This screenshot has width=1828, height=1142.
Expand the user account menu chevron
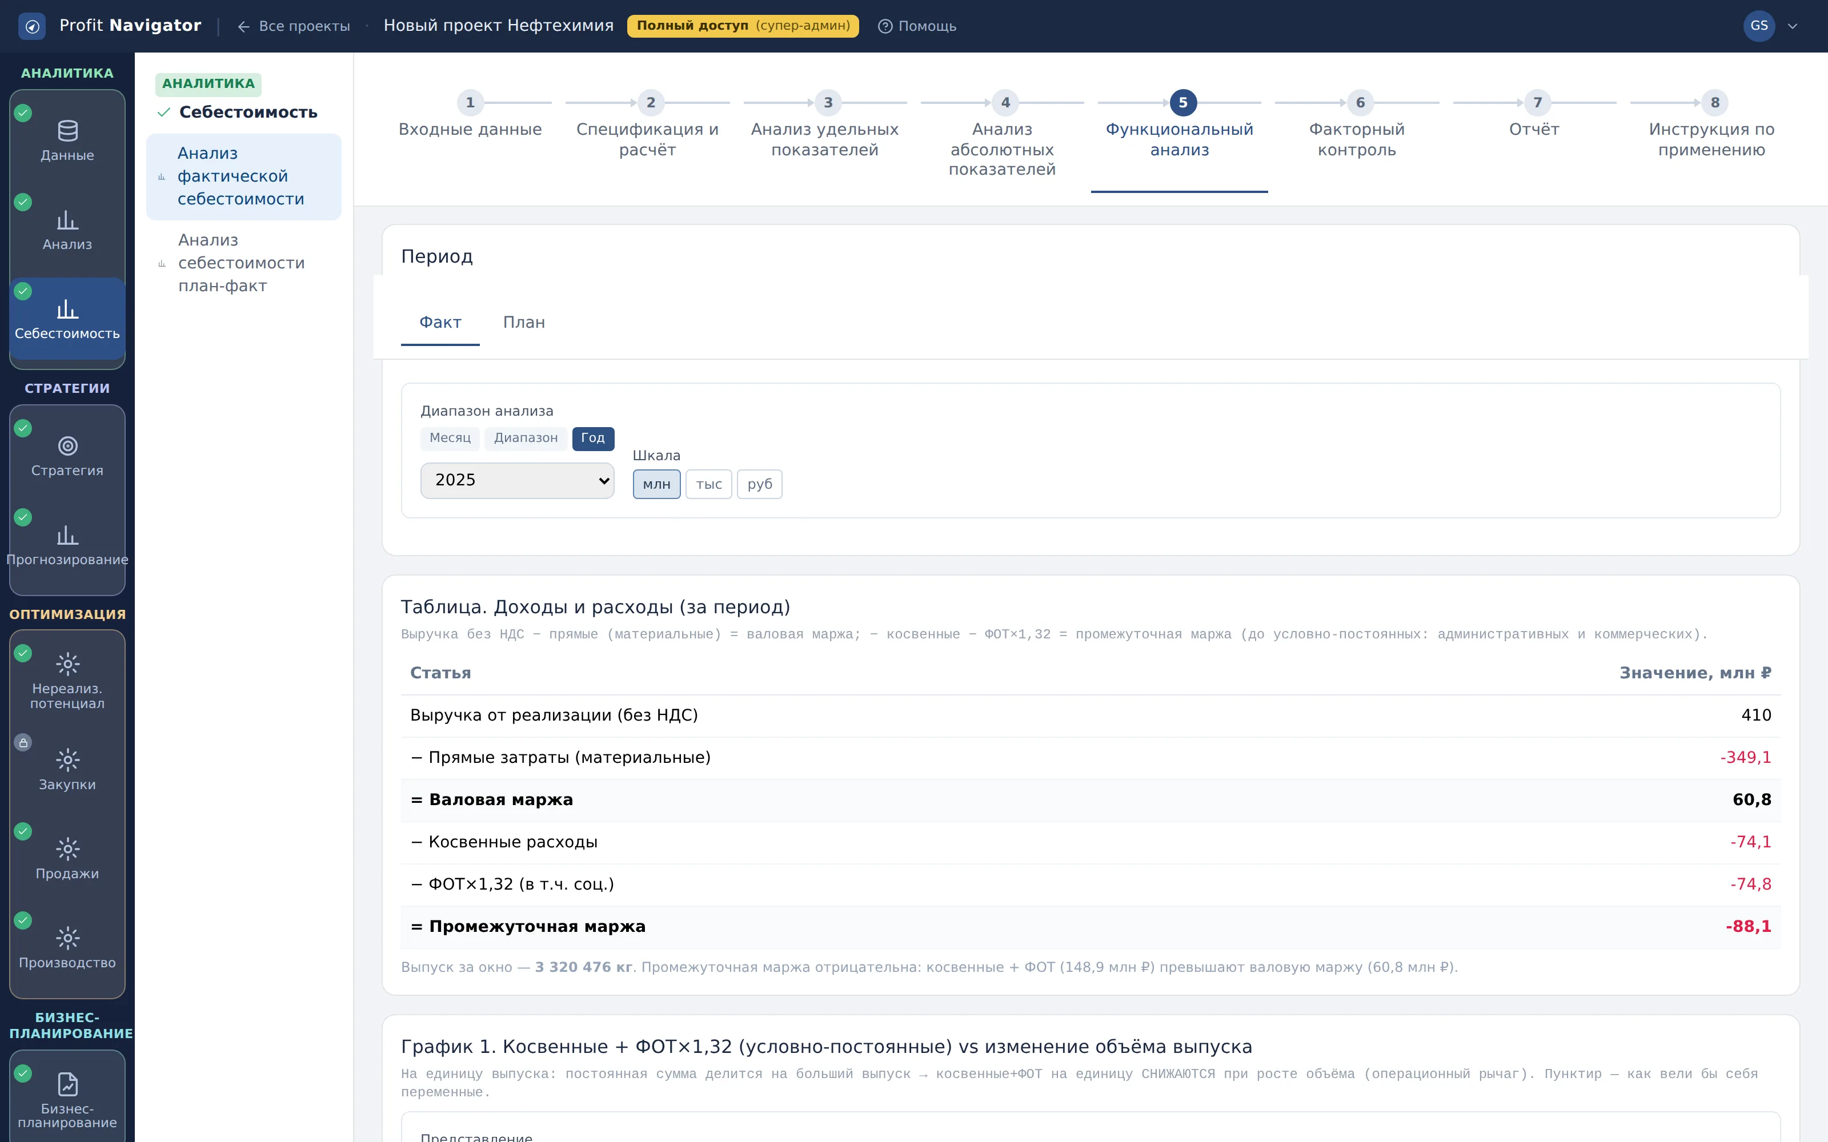tap(1793, 26)
